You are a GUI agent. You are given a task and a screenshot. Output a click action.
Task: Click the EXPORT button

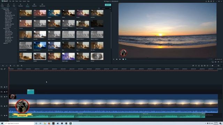108,5
